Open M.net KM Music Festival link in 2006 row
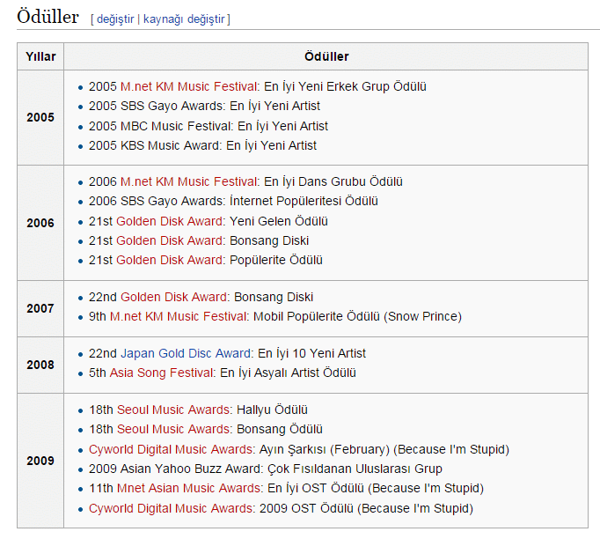The height and width of the screenshot is (539, 600). tap(189, 181)
